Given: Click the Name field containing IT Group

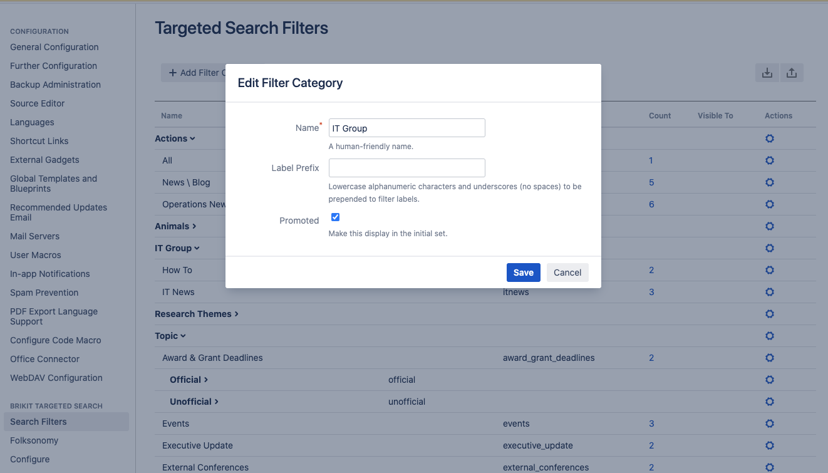Looking at the screenshot, I should [x=407, y=128].
